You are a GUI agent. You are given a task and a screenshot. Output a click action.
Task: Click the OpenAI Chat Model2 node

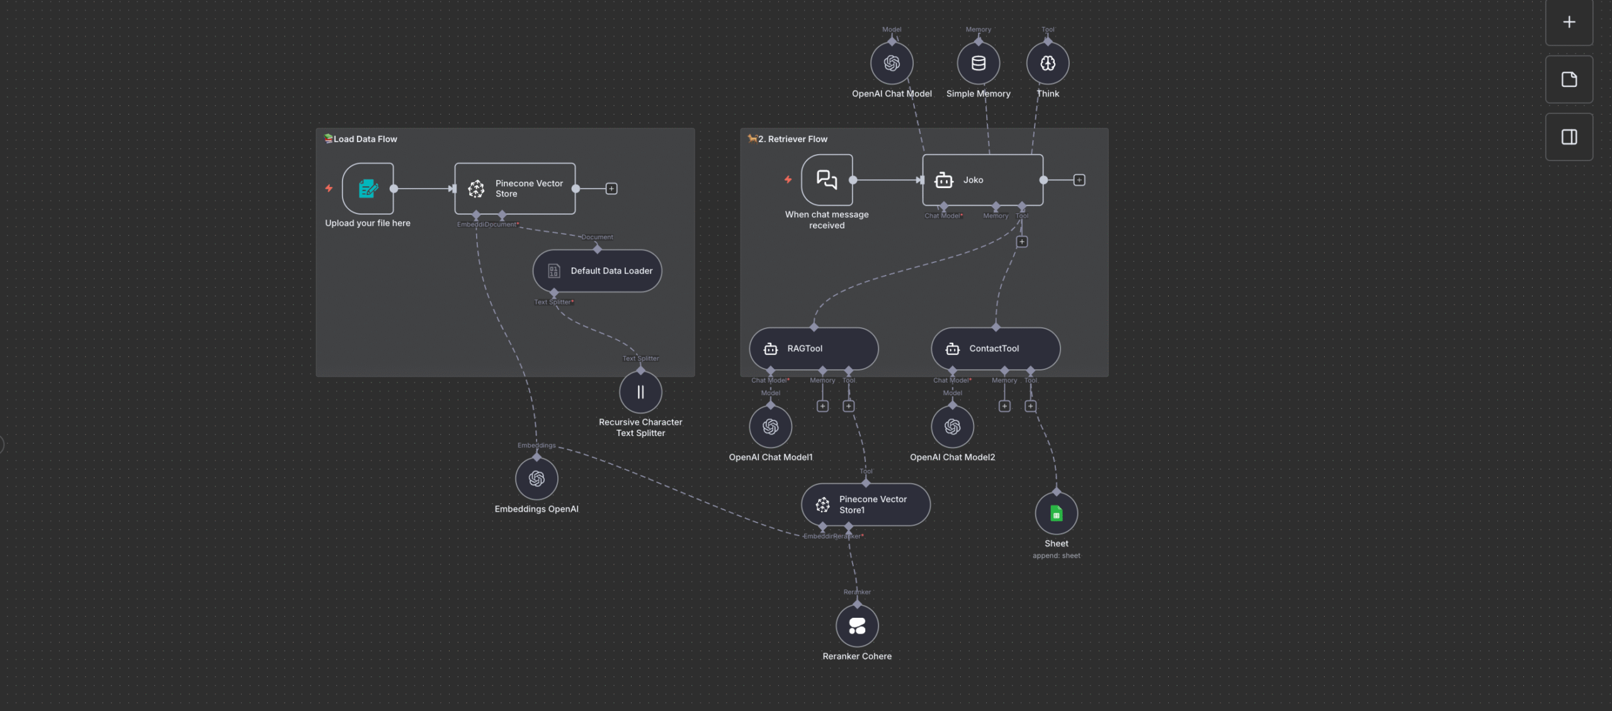pos(952,427)
